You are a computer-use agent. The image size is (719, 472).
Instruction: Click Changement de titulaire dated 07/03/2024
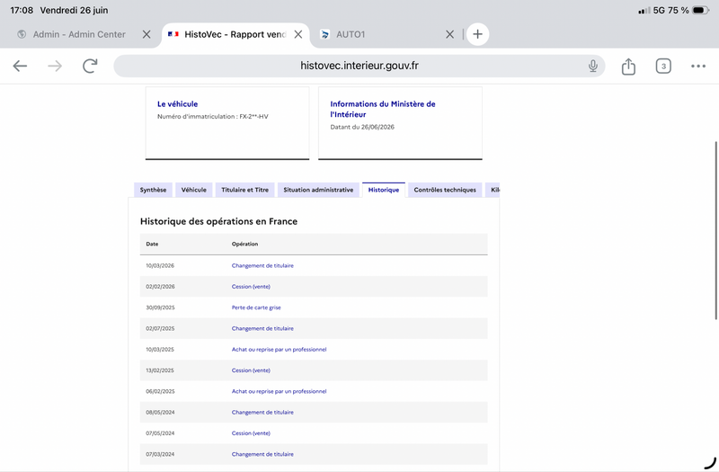(x=262, y=454)
